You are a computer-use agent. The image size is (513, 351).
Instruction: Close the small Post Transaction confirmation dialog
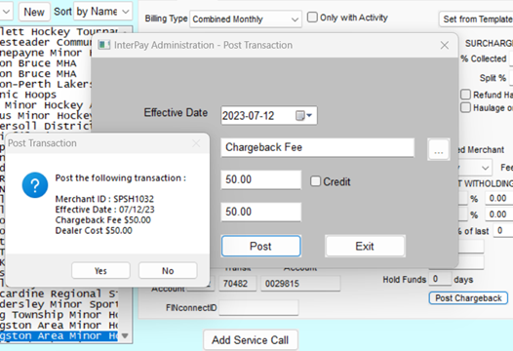(196, 143)
